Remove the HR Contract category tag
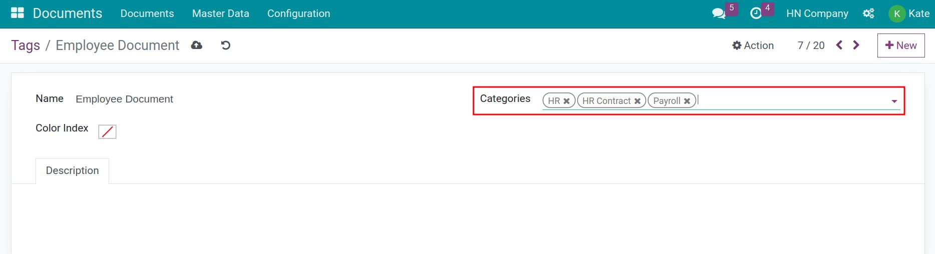 click(x=637, y=101)
